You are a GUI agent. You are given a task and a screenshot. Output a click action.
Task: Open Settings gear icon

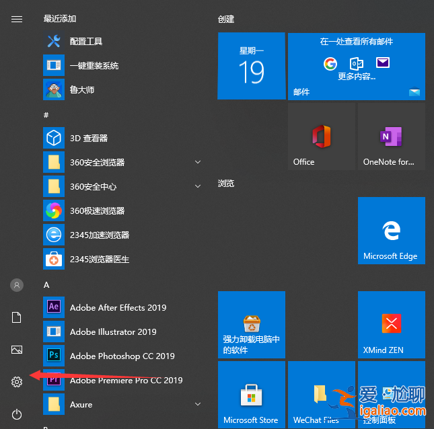pyautogui.click(x=17, y=382)
